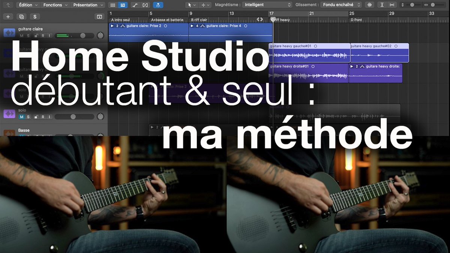The image size is (450, 253).
Task: Select the B riff clair marker
Action: [x=199, y=19]
